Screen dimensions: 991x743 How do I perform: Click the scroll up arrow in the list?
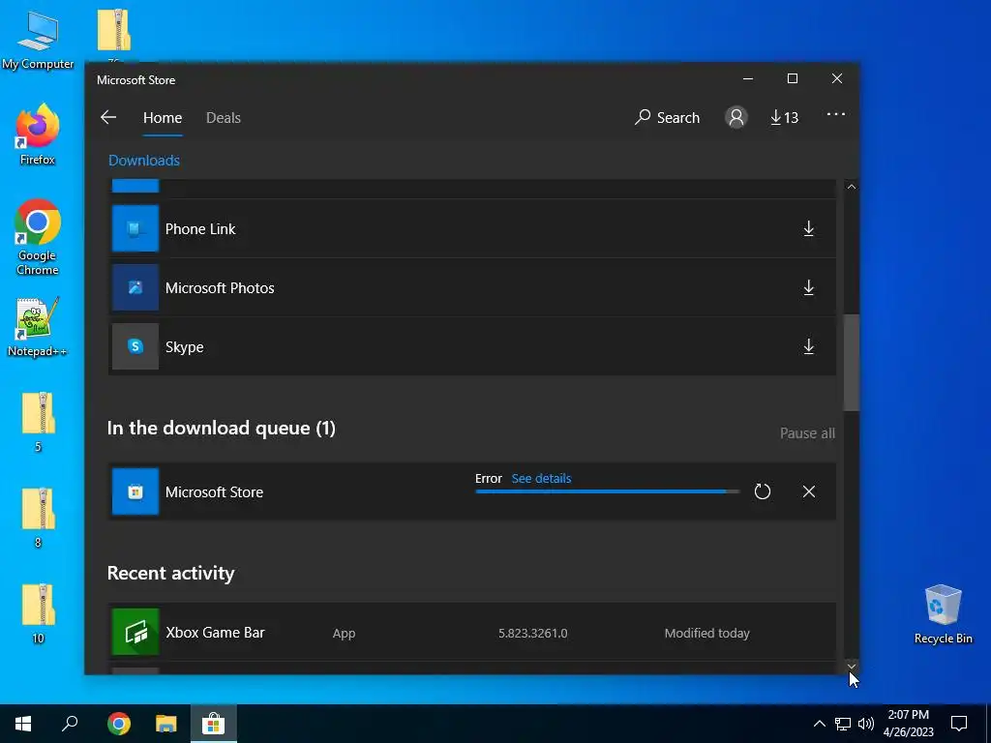pos(852,187)
